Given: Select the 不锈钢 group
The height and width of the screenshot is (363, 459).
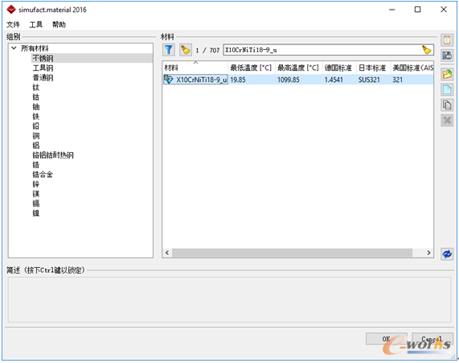Looking at the screenshot, I should click(43, 58).
